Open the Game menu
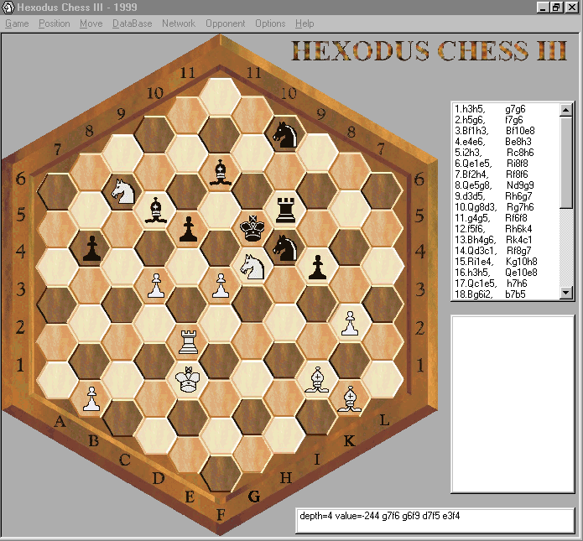 (17, 23)
